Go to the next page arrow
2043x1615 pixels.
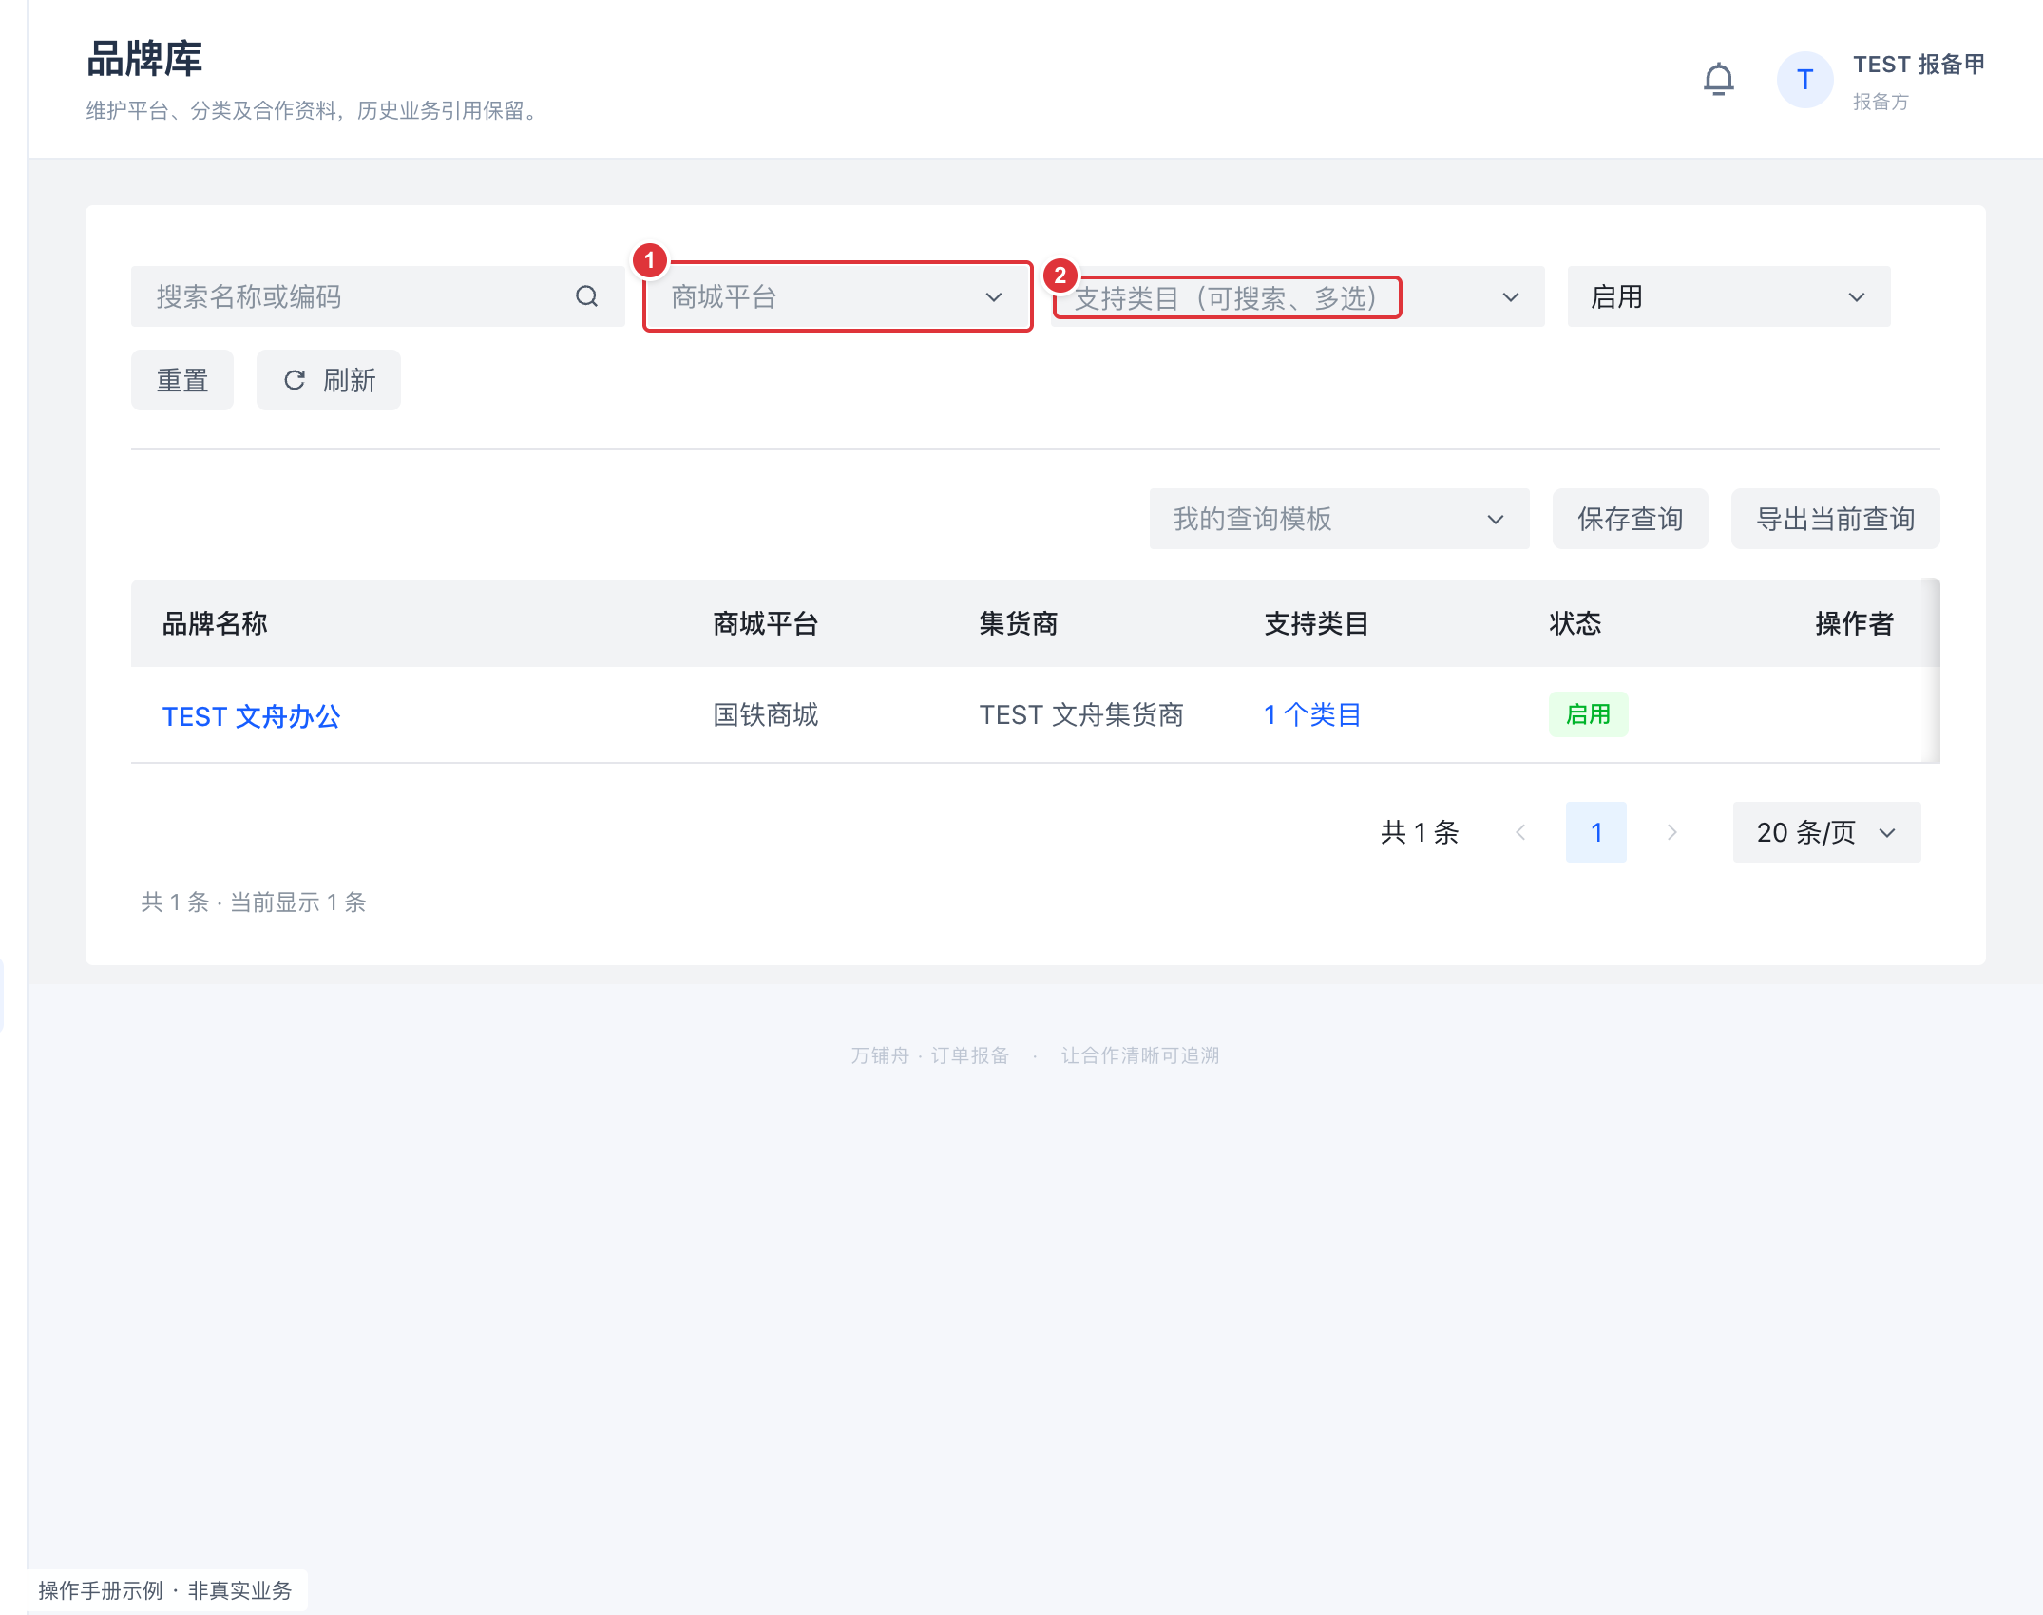1672,832
